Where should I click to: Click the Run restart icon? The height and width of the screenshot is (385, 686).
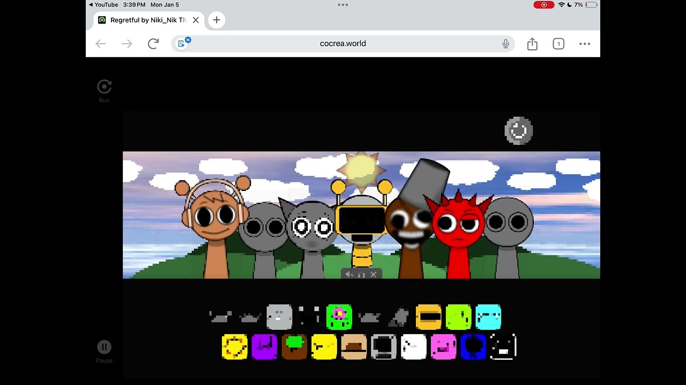tap(104, 87)
